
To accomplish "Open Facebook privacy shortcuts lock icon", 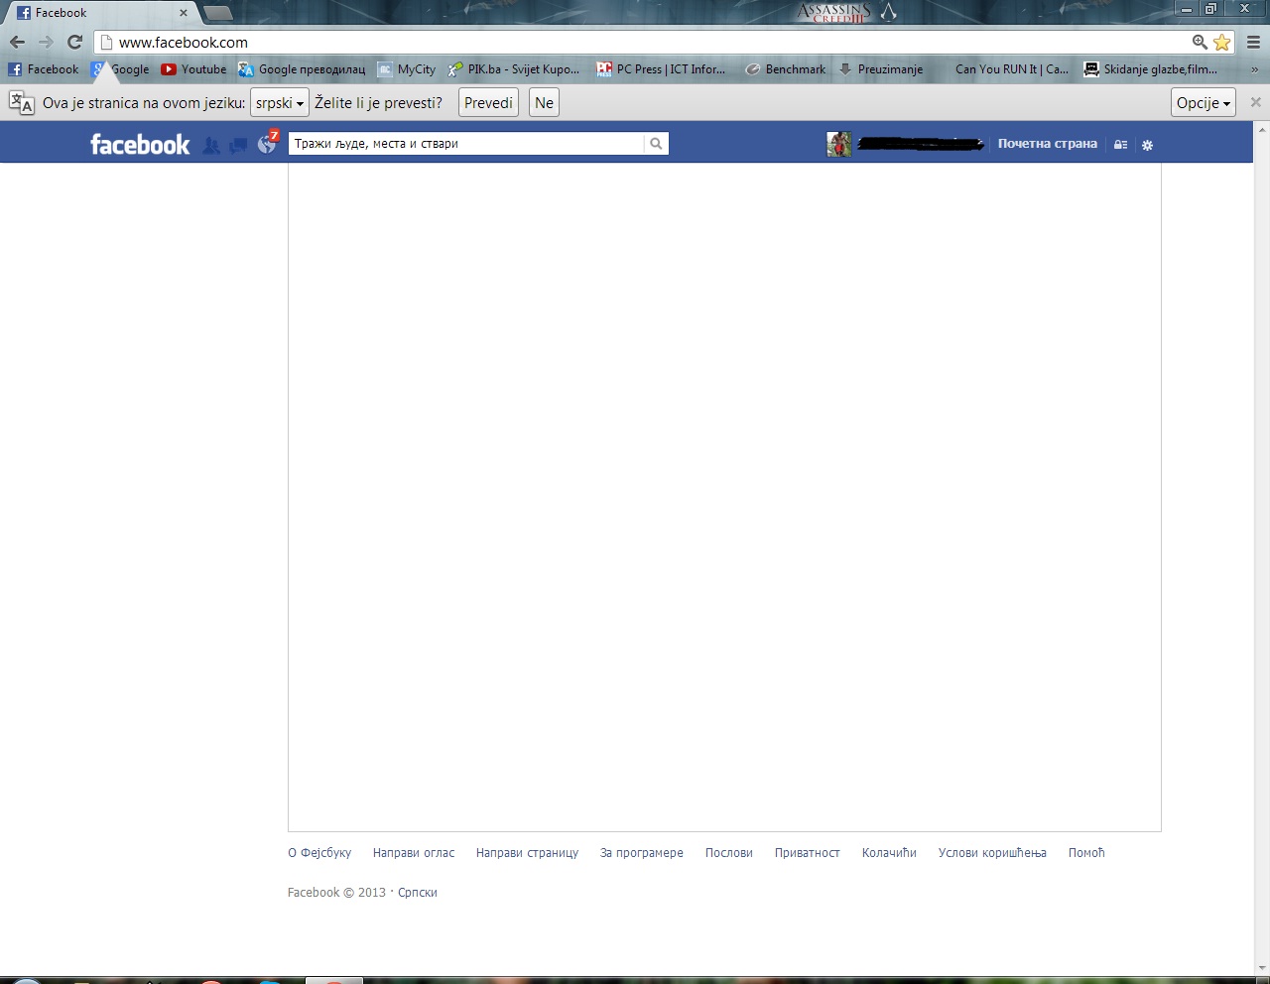I will pos(1121,145).
